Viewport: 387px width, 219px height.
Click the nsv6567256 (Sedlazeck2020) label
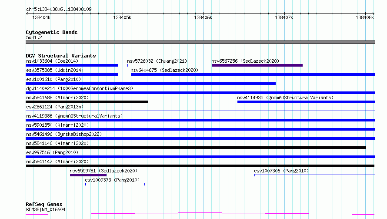click(x=245, y=61)
